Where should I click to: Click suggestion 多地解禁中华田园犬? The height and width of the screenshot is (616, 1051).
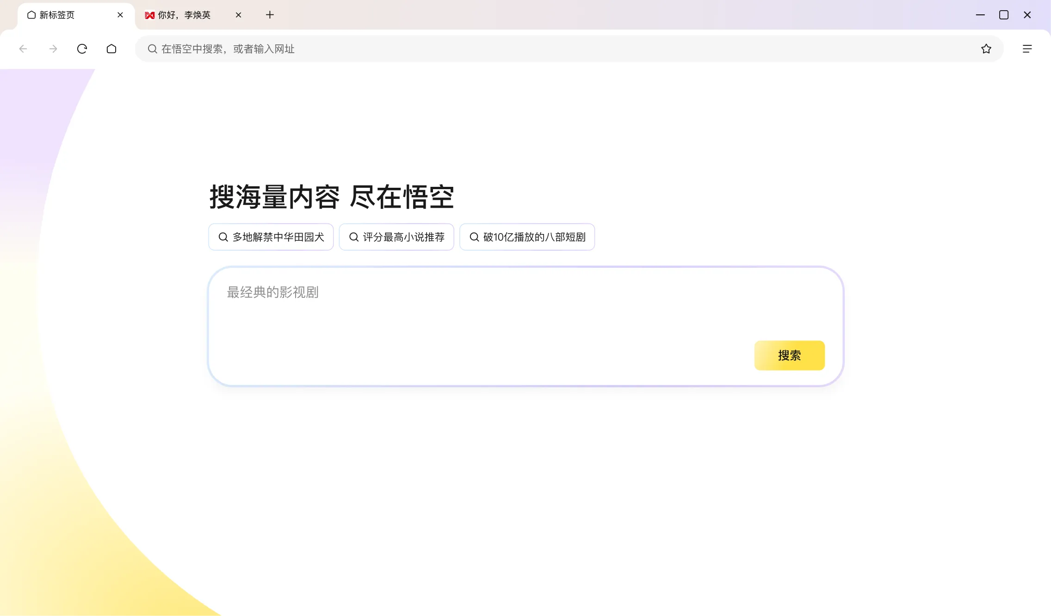(x=271, y=237)
